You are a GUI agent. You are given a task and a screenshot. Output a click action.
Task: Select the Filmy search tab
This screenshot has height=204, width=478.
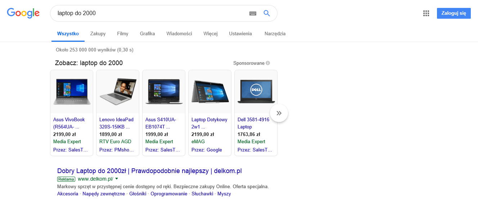pyautogui.click(x=123, y=34)
